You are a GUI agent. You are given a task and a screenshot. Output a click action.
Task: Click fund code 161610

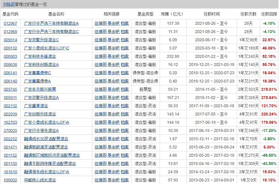[x=10, y=172]
